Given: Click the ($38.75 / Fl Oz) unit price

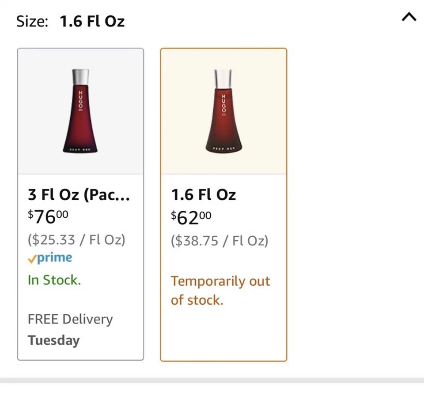Looking at the screenshot, I should pos(220,241).
